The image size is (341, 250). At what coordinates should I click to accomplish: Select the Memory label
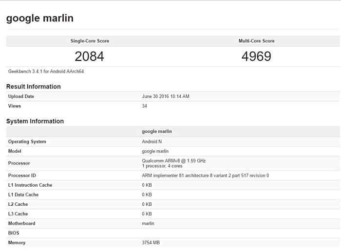[17, 242]
